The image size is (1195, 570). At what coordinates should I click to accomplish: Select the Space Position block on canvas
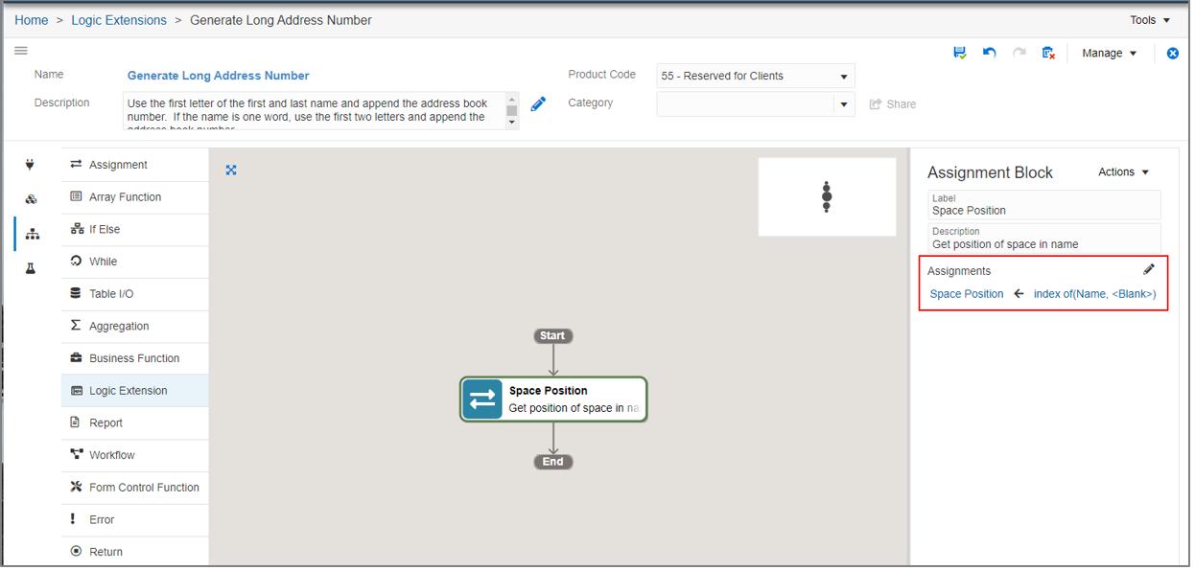pos(553,399)
